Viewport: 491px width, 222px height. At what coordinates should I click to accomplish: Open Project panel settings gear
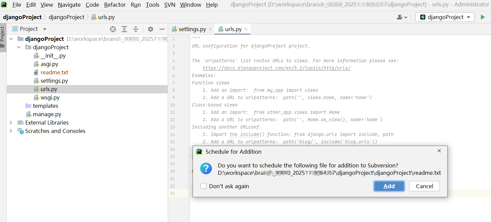point(151,29)
